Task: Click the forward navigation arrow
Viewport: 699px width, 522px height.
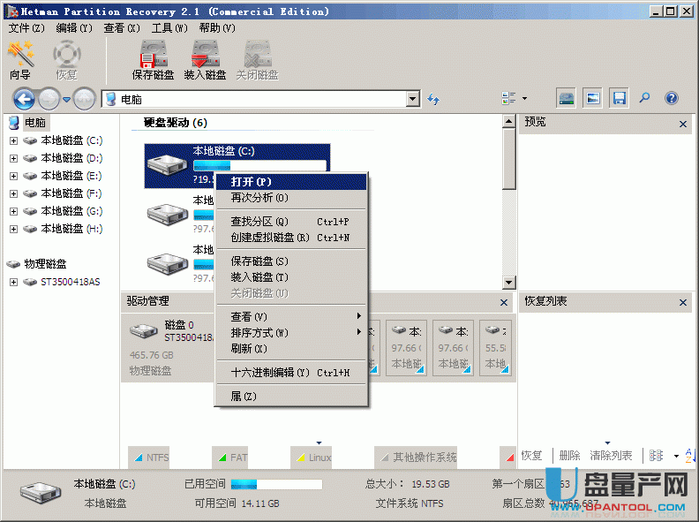Action: (49, 99)
